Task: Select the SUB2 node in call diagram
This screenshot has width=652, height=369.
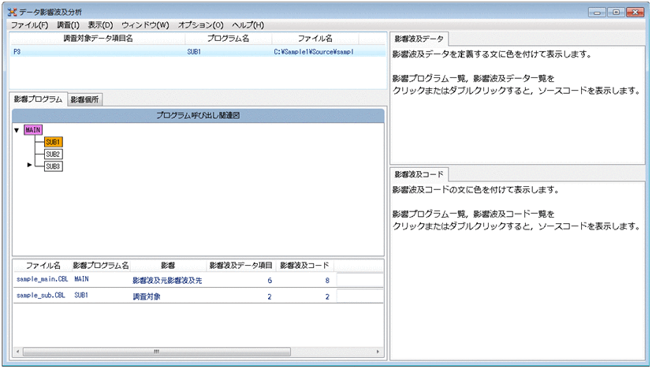Action: tap(54, 154)
